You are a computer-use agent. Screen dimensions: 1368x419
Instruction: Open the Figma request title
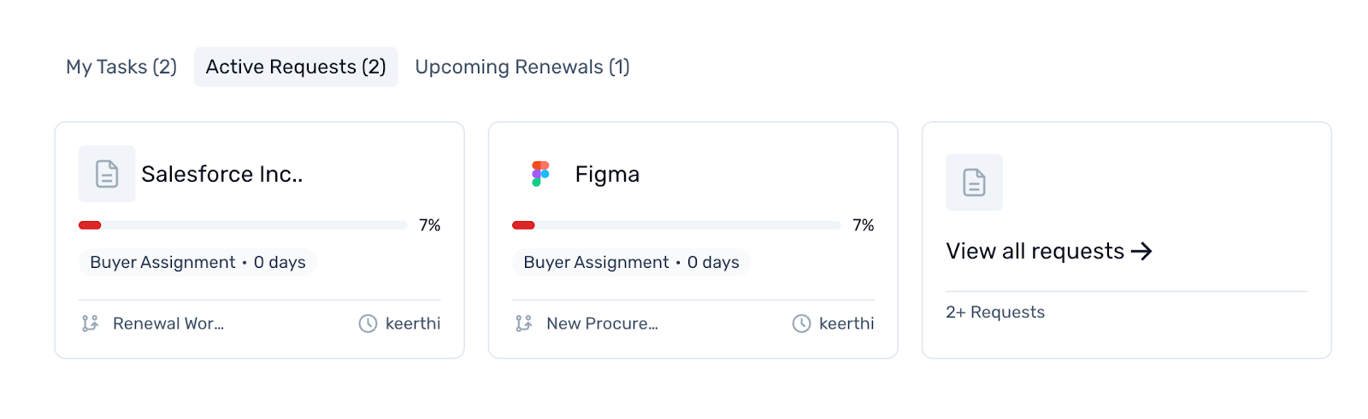(607, 174)
